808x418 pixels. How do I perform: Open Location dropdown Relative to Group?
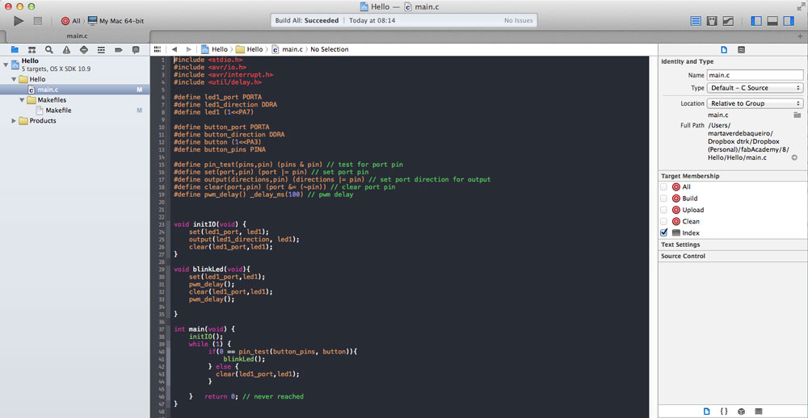point(755,103)
